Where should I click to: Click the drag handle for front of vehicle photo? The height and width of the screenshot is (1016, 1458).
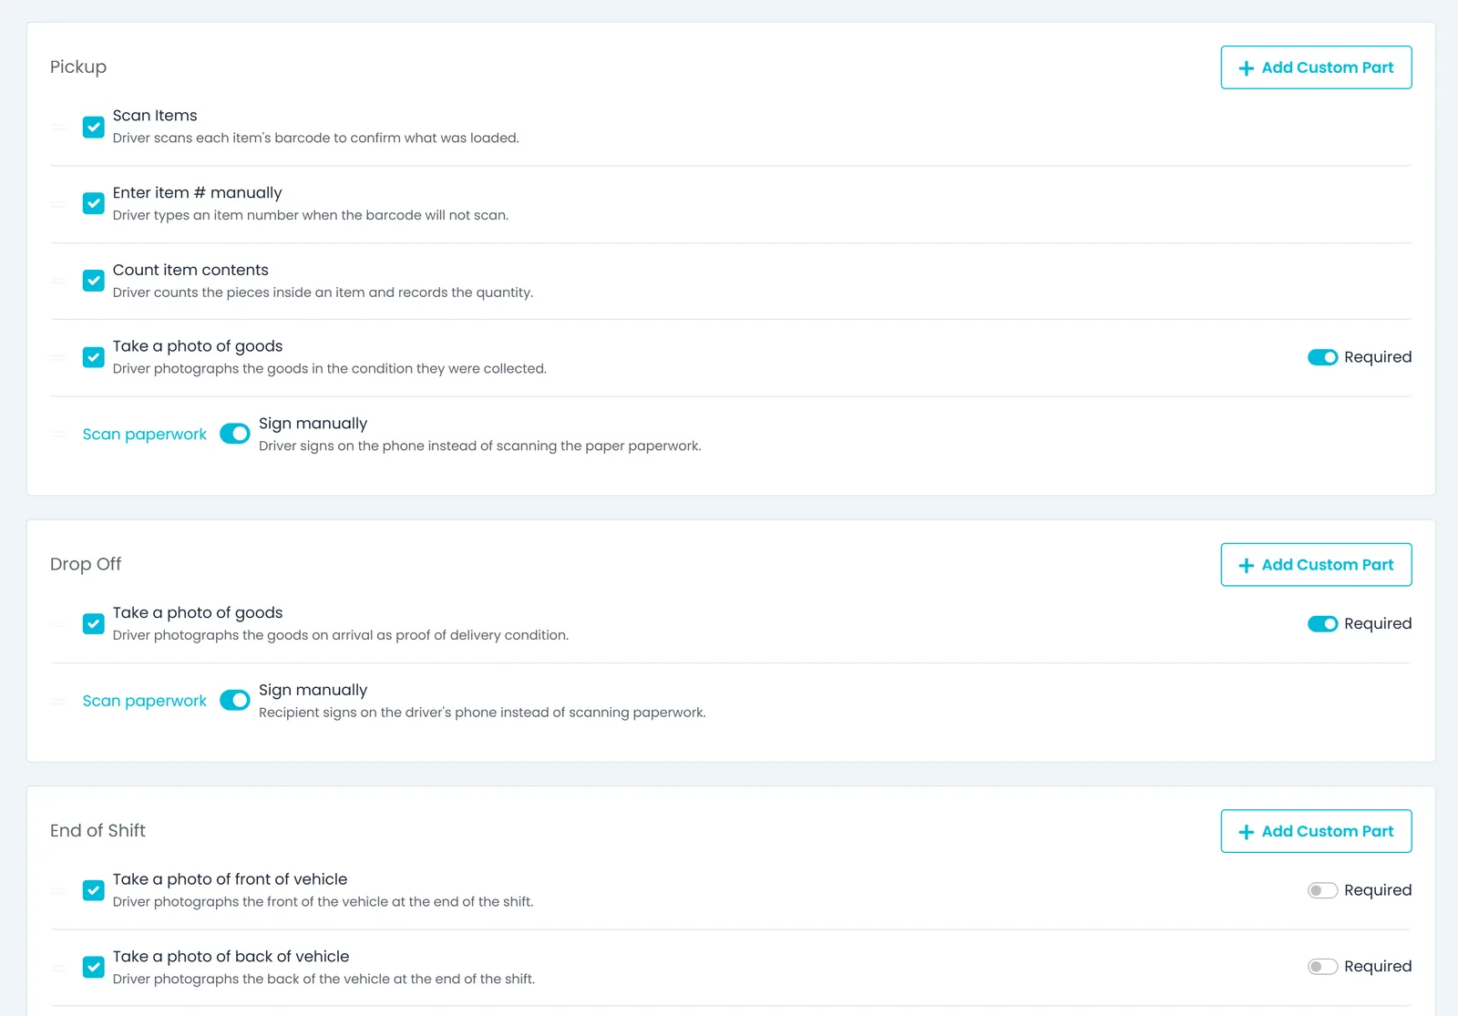[58, 890]
